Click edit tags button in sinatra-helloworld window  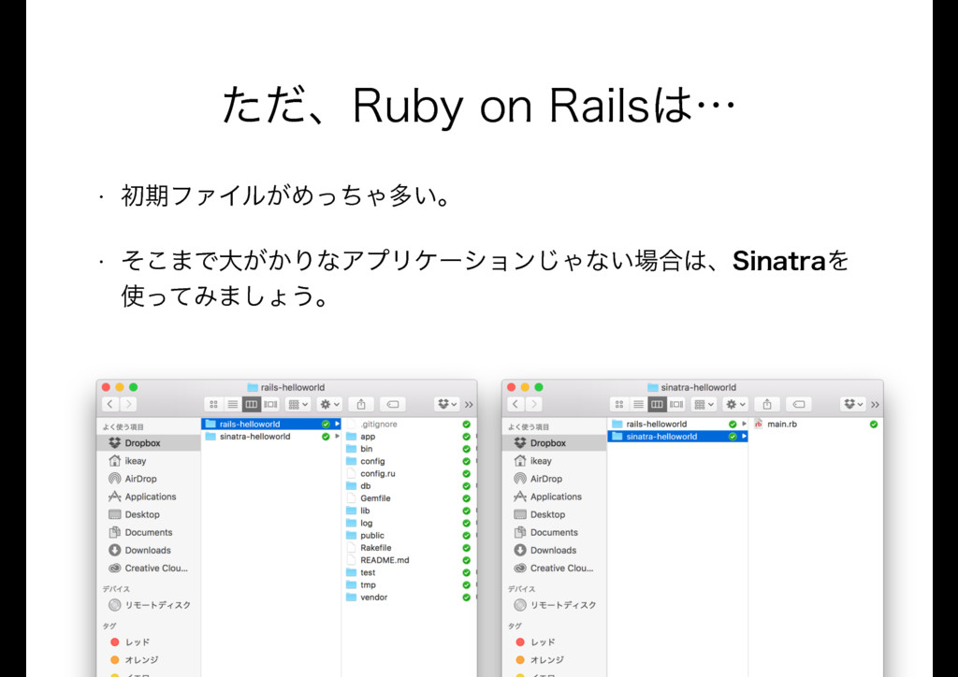pyautogui.click(x=799, y=404)
